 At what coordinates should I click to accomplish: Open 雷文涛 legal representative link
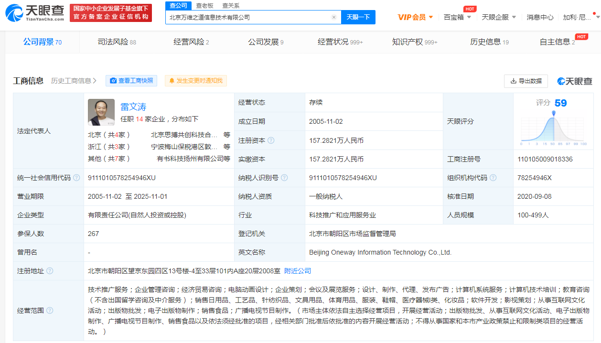133,107
